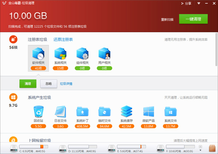218x154 pixels.
Task: Click the F drive disk icon
Action: pos(161,148)
